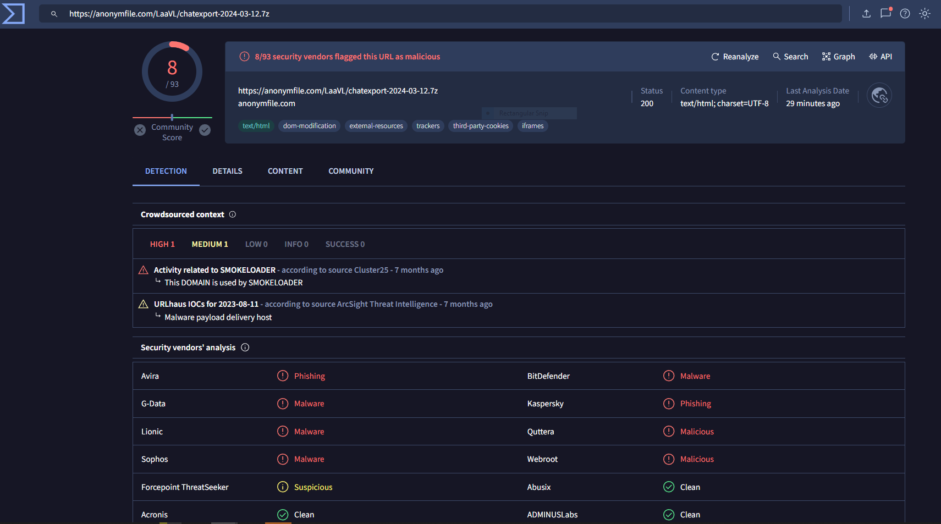The height and width of the screenshot is (524, 941).
Task: Click the Reanalyze button
Action: point(735,57)
